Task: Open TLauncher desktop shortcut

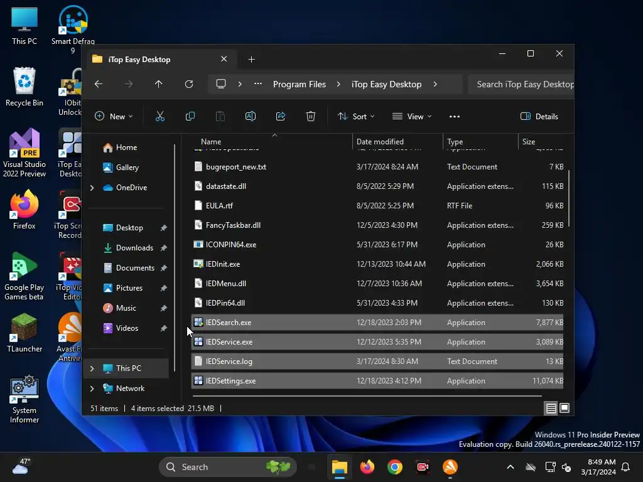Action: point(24,333)
